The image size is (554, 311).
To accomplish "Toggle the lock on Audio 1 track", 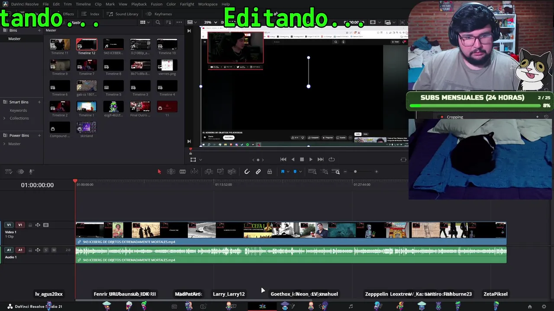I will [x=30, y=250].
